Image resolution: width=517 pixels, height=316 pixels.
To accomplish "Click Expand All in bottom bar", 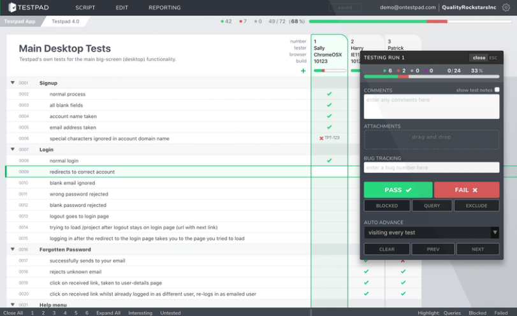I will pos(108,313).
